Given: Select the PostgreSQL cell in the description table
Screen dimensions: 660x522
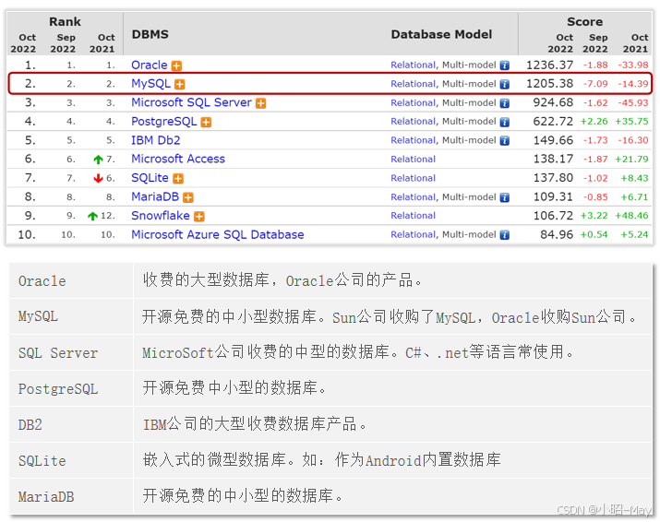Looking at the screenshot, I should pos(71,388).
